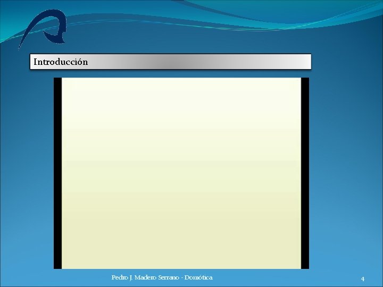This screenshot has width=383, height=287.
Task: Click the right black bar of the frame
Action: click(305, 173)
